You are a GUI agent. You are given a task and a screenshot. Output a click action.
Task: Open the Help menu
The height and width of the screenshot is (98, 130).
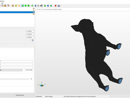tap(2, 3)
